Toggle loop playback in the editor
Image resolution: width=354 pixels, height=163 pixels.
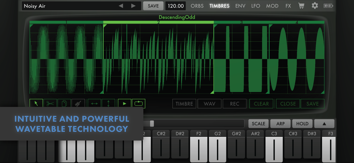(139, 104)
